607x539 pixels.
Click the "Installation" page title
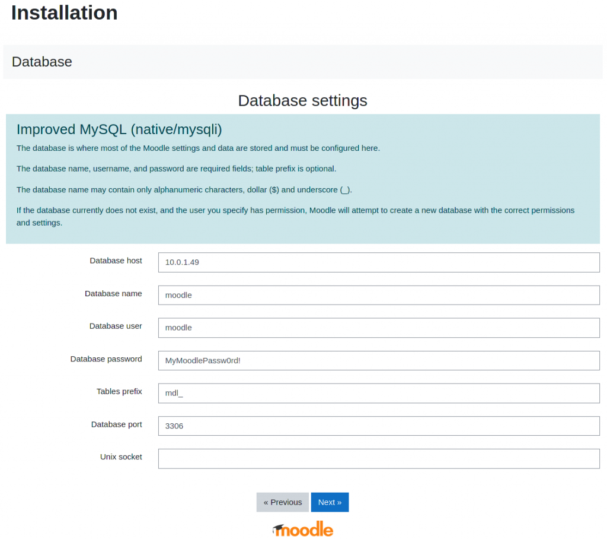64,12
